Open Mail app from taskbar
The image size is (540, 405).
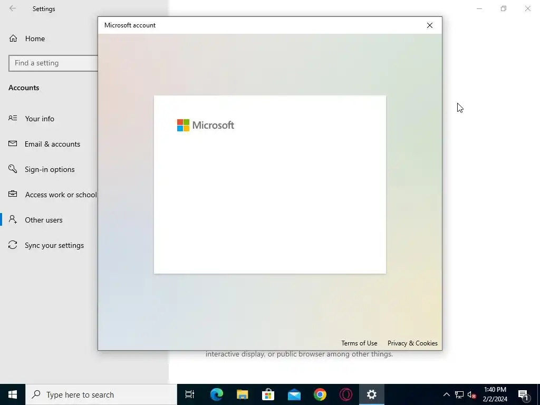294,394
